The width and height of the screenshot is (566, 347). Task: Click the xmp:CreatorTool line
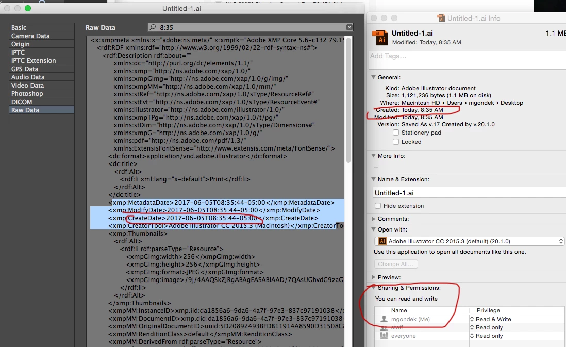(226, 226)
